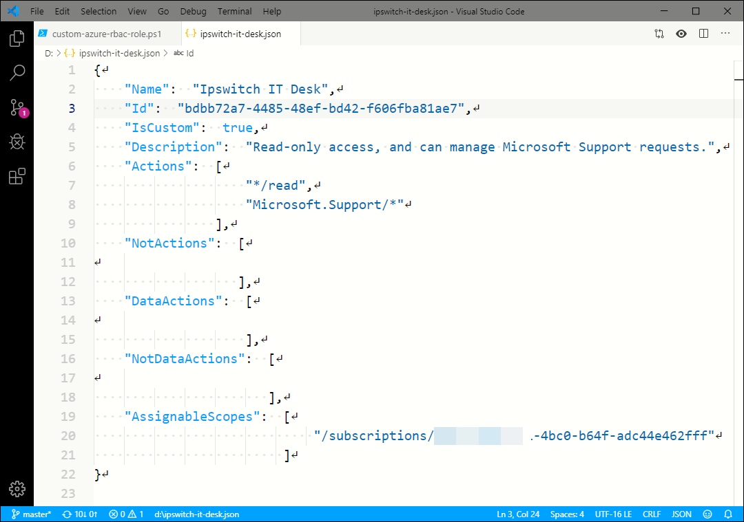Click the Manage gear icon

(x=17, y=489)
